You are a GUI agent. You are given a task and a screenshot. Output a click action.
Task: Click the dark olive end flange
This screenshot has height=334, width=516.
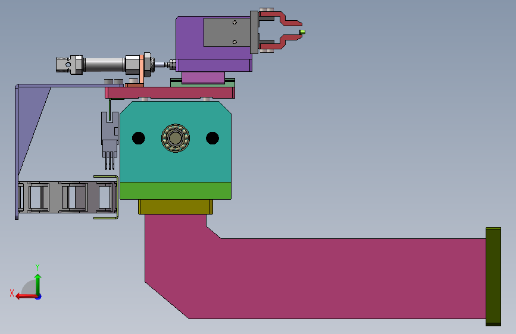(x=493, y=276)
